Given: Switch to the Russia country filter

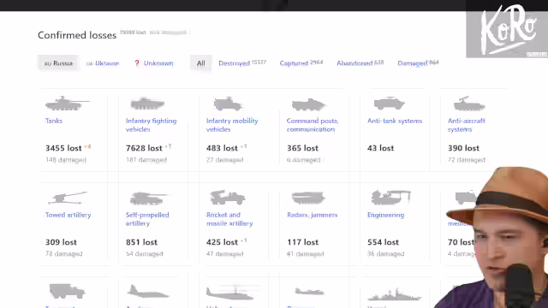Looking at the screenshot, I should [x=58, y=63].
